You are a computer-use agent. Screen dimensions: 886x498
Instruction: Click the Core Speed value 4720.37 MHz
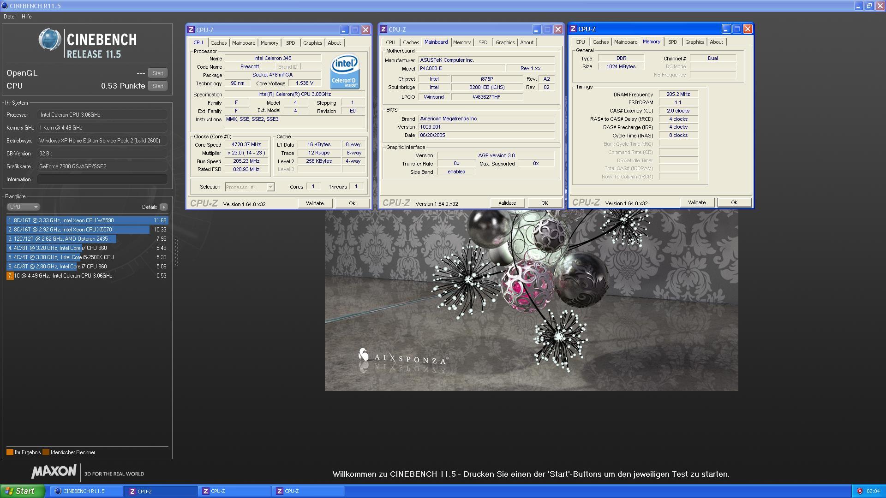(x=246, y=145)
